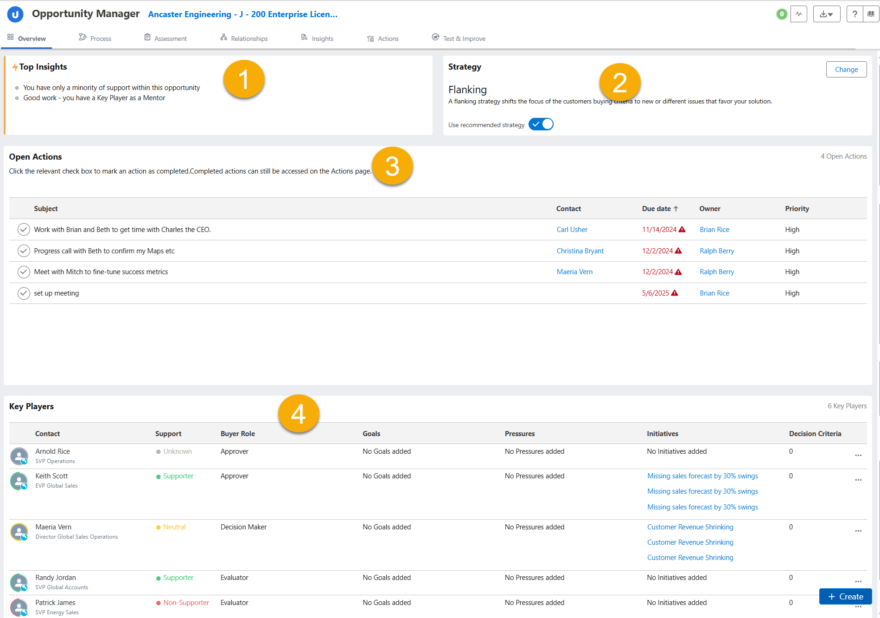880x618 pixels.
Task: Click Maeria Vern's avatar in Key Players
Action: tap(19, 532)
